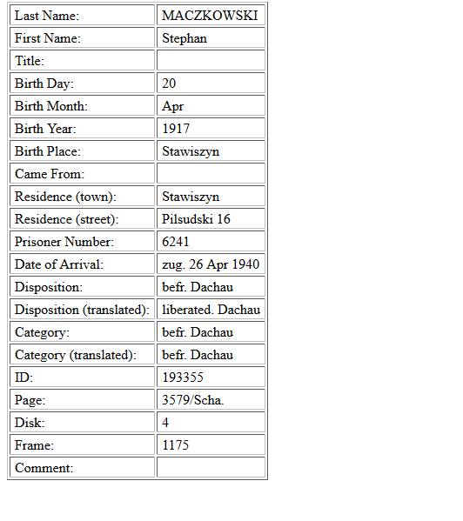Click the Frame value 1175
This screenshot has height=521, width=463.
click(175, 445)
